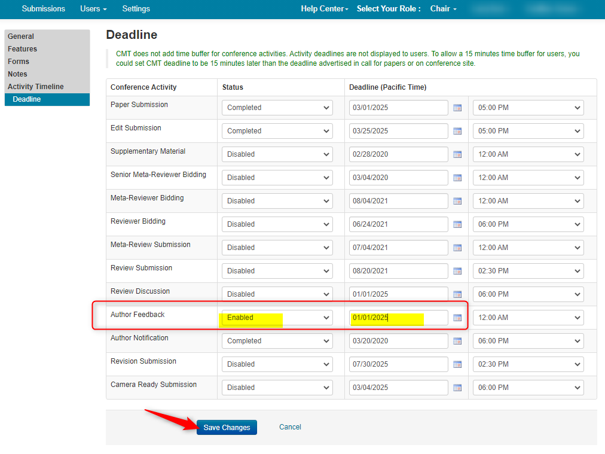This screenshot has width=605, height=454.
Task: Click the Save Changes button
Action: pos(227,427)
